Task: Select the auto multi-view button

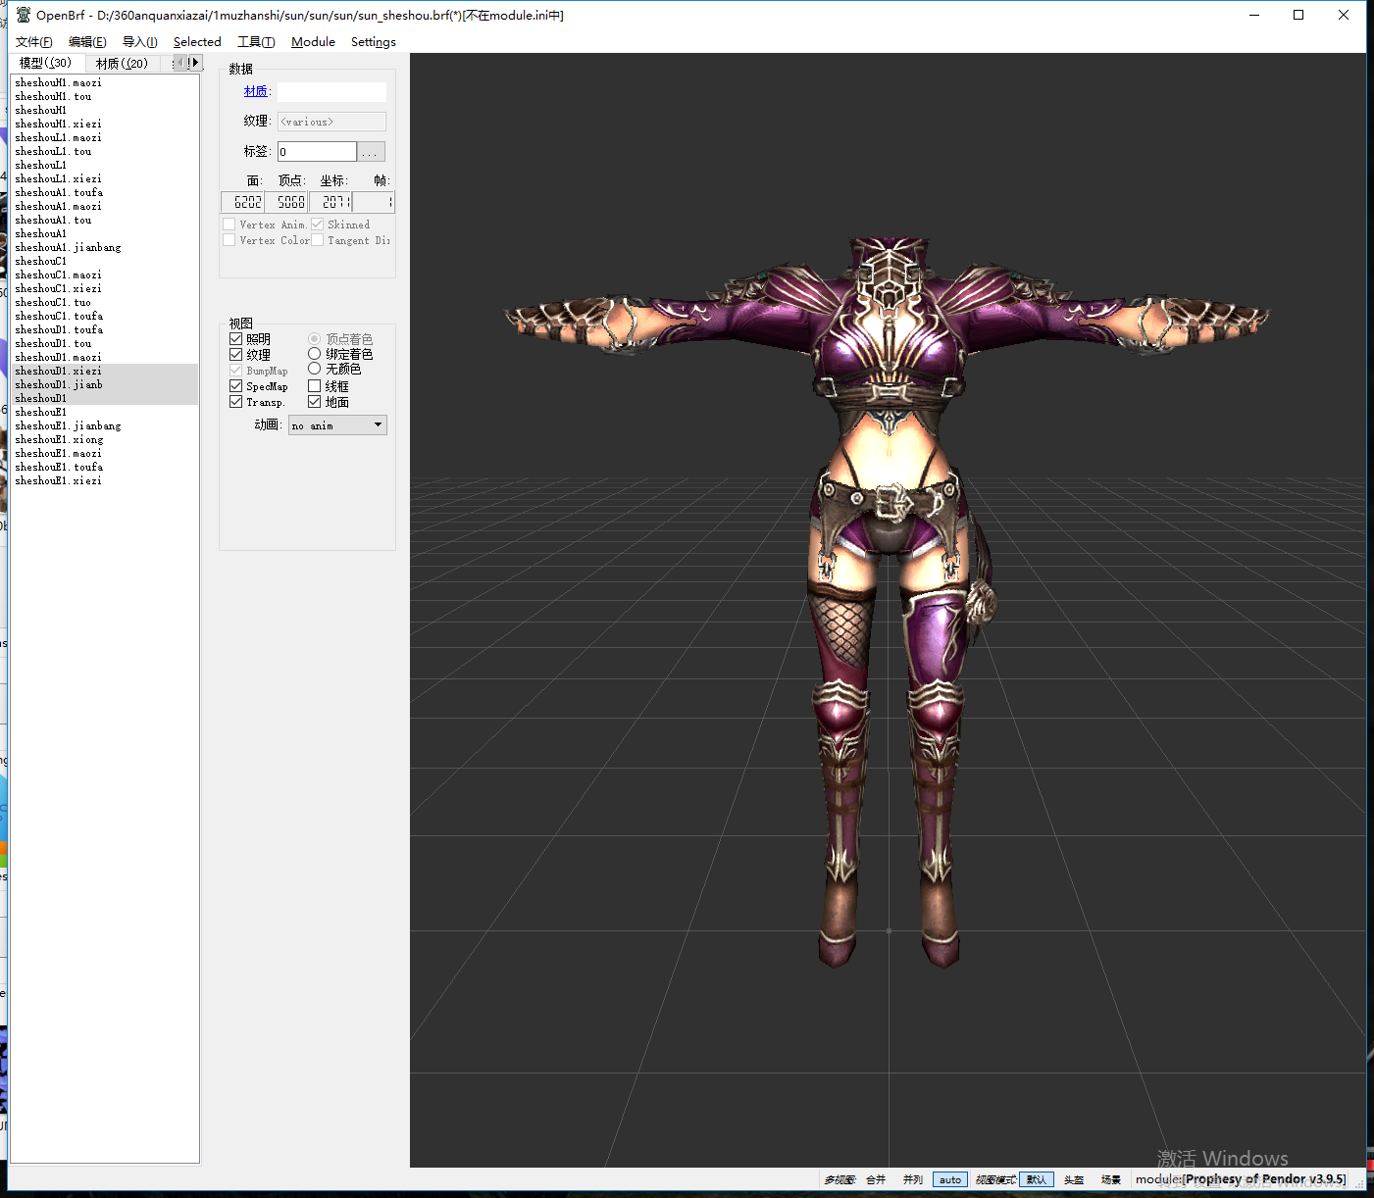Action: 950,1179
